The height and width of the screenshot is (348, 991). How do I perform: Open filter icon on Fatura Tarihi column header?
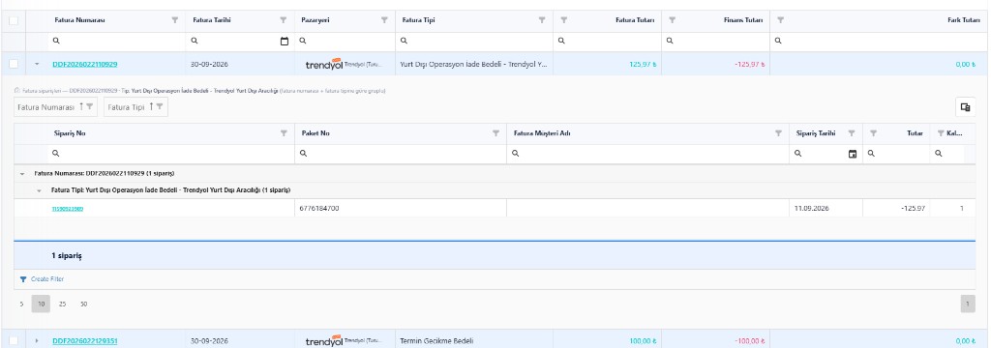pyautogui.click(x=284, y=20)
